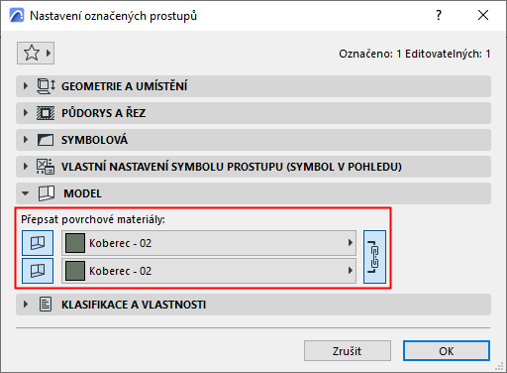507x373 pixels.
Task: Click the Klasifikace a vlastnosti list icon
Action: 46,305
